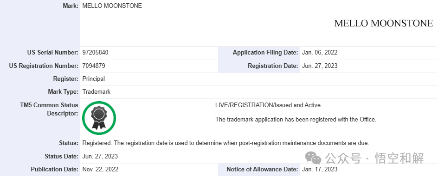The width and height of the screenshot is (438, 176).
Task: Click the Trademark mark type value
Action: (97, 92)
